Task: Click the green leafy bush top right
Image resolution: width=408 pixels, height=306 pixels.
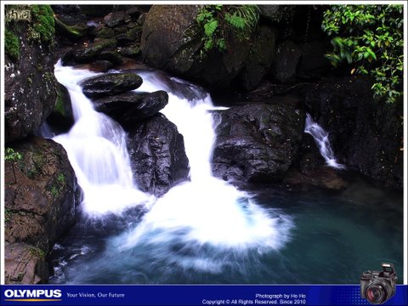Action: click(x=364, y=48)
